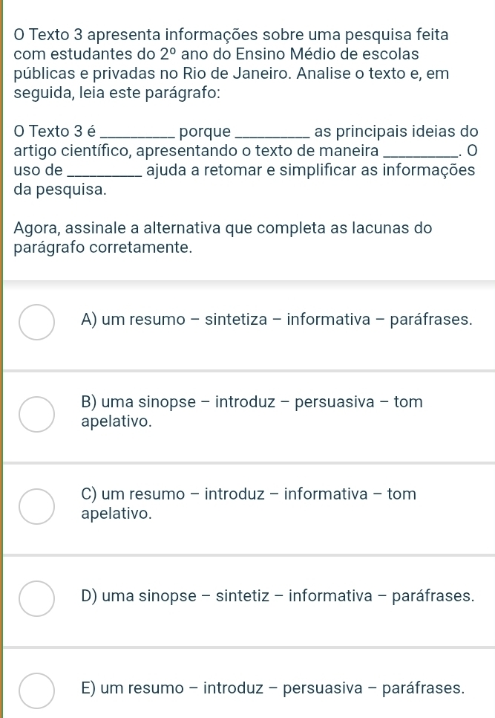Image resolution: width=495 pixels, height=718 pixels.
Task: Pick the radio button for alternative D
Action: pyautogui.click(x=36, y=598)
